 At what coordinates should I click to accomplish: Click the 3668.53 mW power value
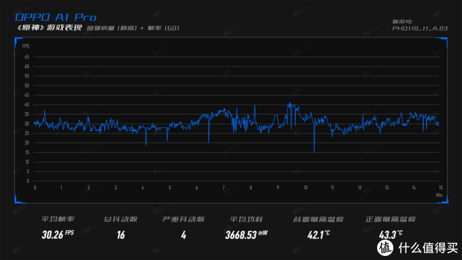[247, 235]
